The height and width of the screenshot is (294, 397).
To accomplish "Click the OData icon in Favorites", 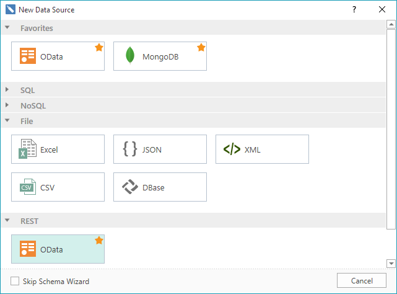I will [28, 56].
